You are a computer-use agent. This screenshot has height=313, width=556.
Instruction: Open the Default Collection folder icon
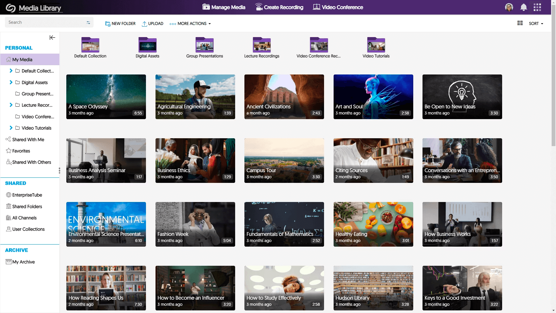point(90,45)
